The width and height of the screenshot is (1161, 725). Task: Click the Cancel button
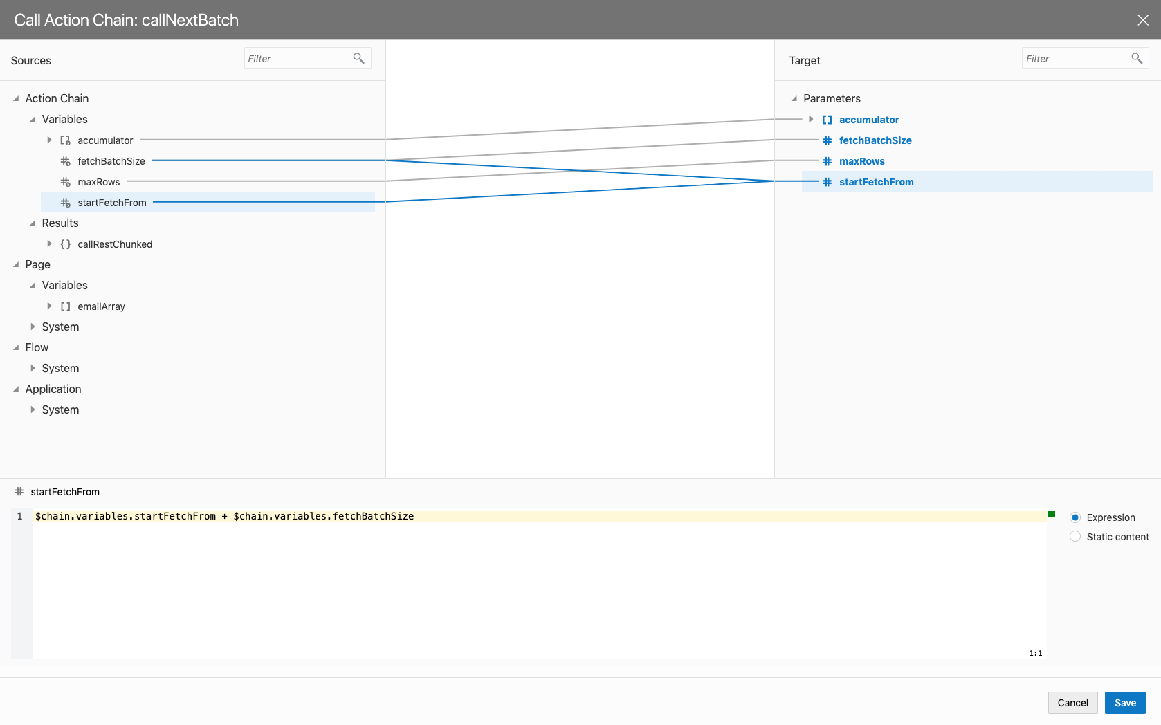pyautogui.click(x=1072, y=703)
